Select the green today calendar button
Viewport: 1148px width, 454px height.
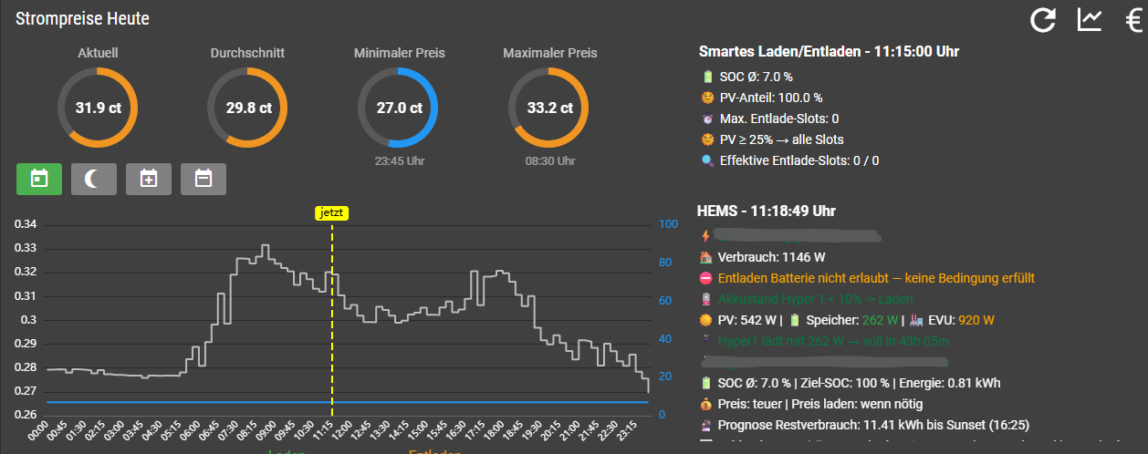(38, 179)
